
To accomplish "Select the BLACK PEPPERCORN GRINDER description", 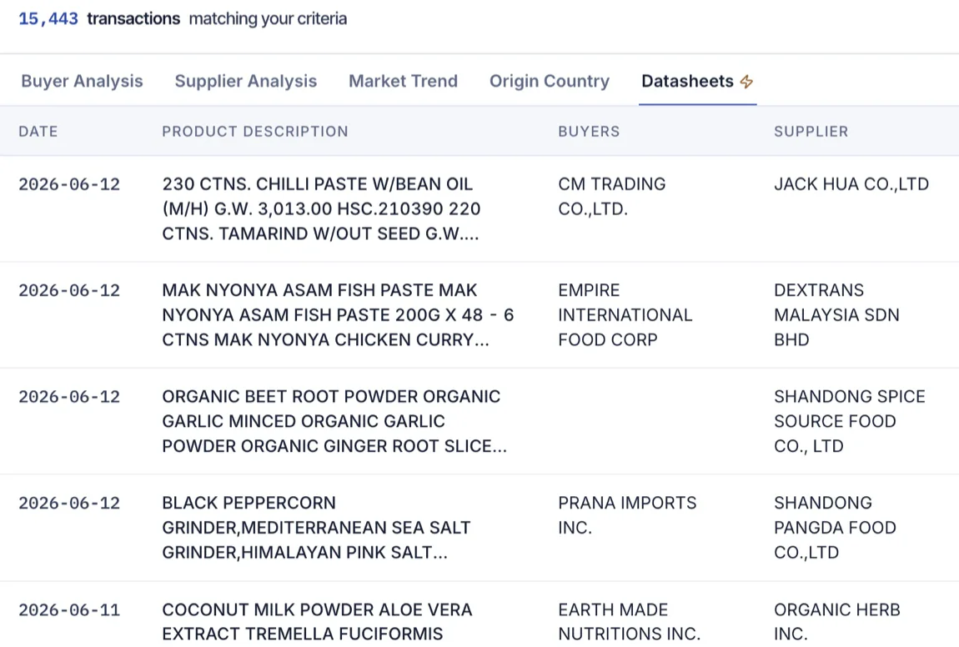I will (316, 527).
